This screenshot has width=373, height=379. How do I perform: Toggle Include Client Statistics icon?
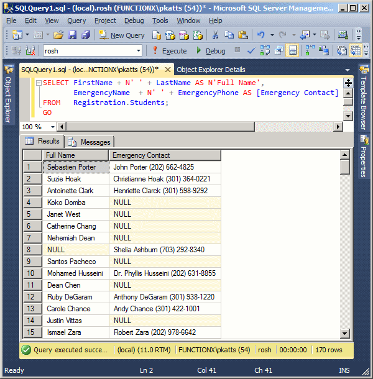[x=324, y=51]
